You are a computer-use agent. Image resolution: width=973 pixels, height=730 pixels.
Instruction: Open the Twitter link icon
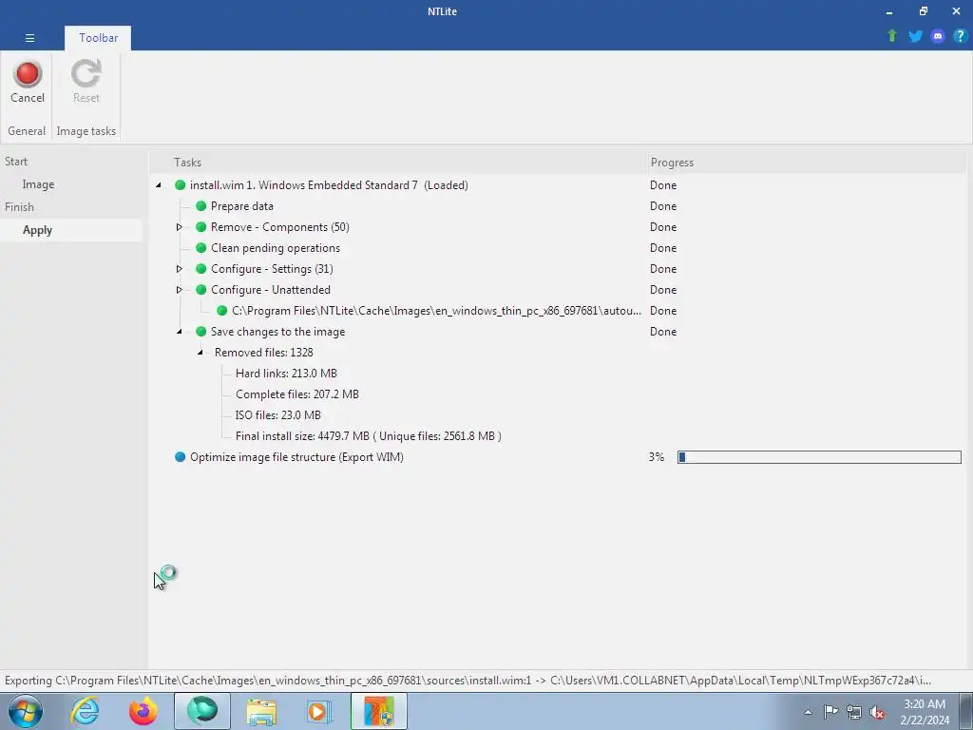(x=915, y=36)
